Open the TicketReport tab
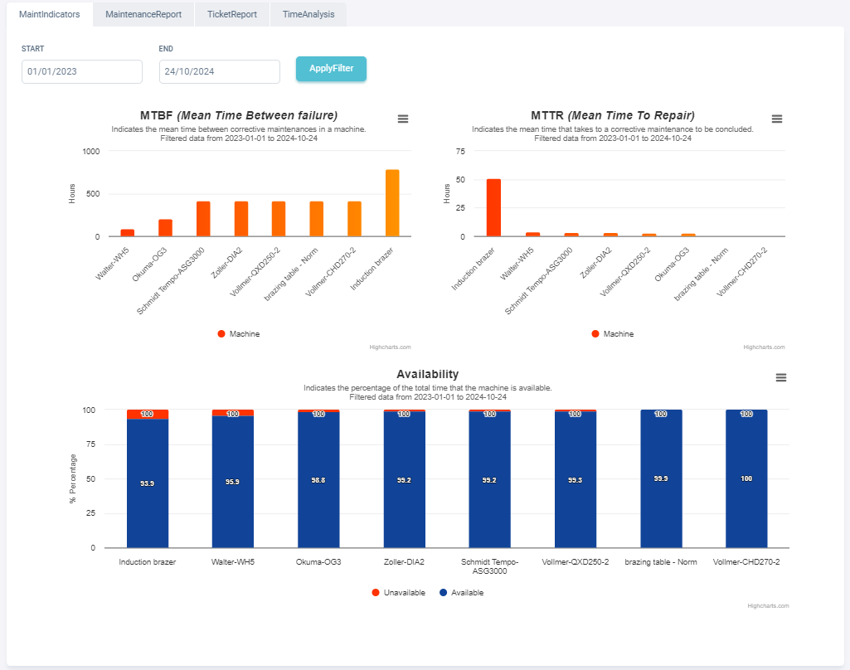Screen dimensions: 850x670 [232, 14]
